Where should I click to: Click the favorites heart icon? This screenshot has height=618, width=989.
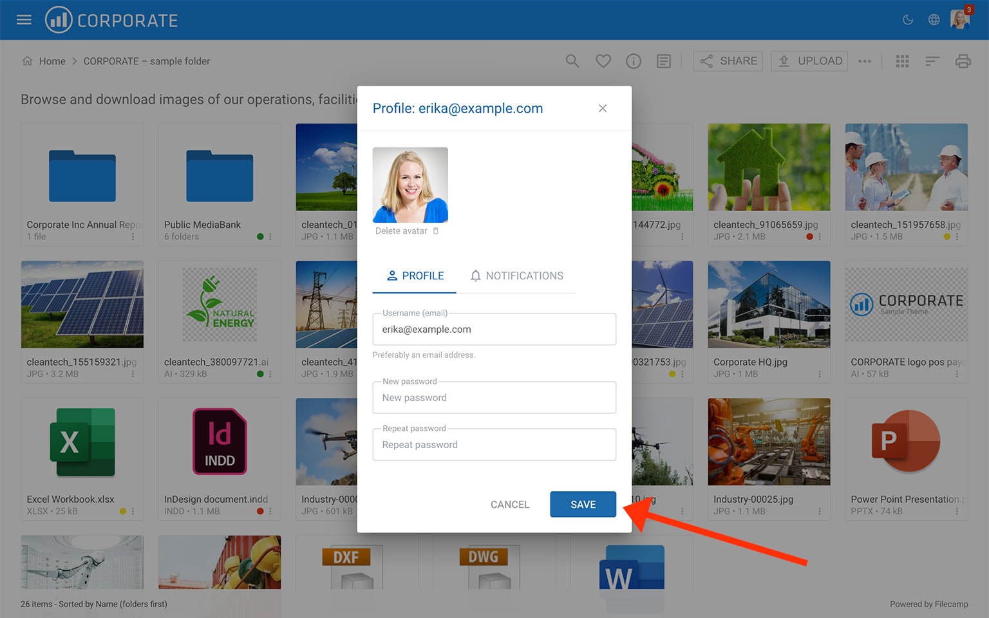pos(603,61)
